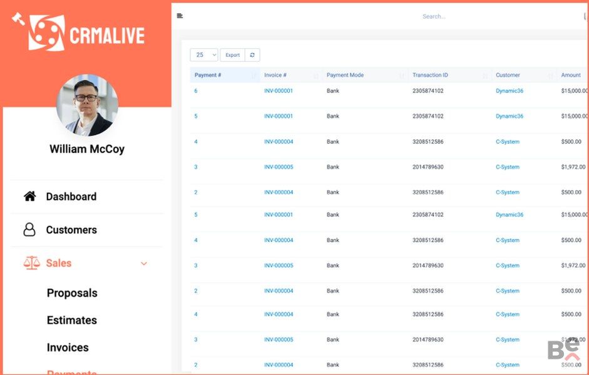The width and height of the screenshot is (589, 375).
Task: Sort the table by Transaction ID header
Action: pos(430,75)
